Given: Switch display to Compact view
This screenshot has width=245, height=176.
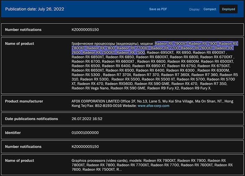Looking at the screenshot, I should (210, 9).
